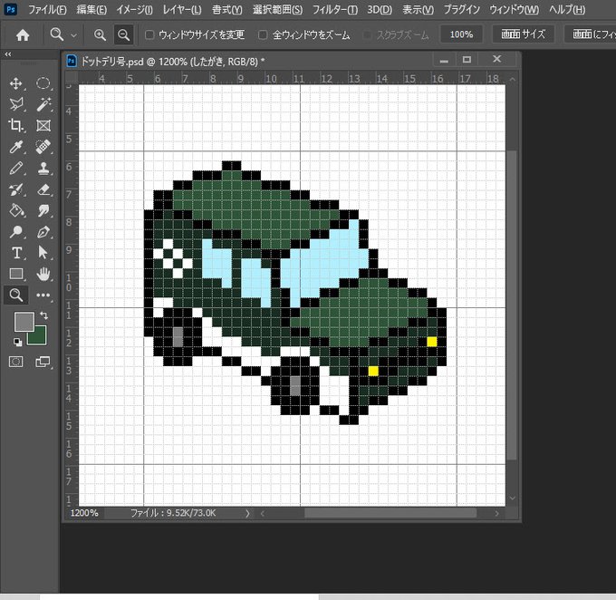Click the scroll right arrow in document window
The image size is (616, 600).
coord(496,513)
